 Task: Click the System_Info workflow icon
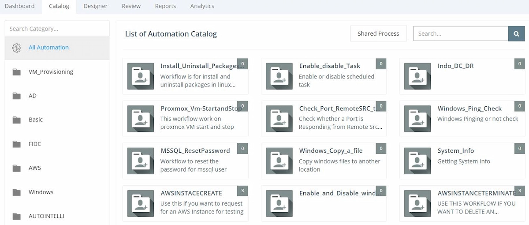[417, 161]
